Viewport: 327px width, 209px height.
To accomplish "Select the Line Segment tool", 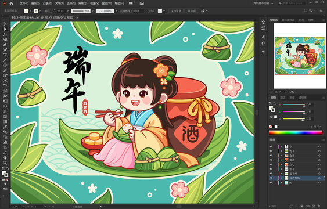I will click(5, 60).
